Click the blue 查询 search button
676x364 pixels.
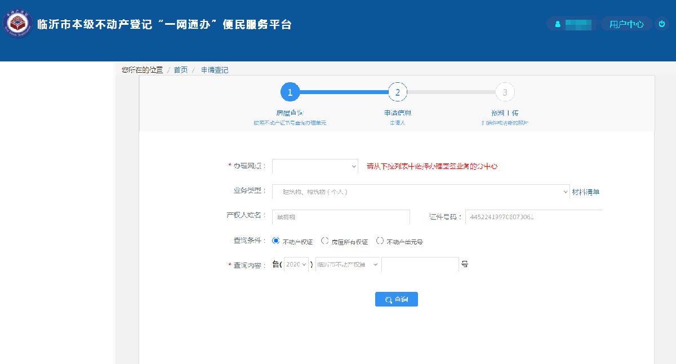click(x=397, y=300)
